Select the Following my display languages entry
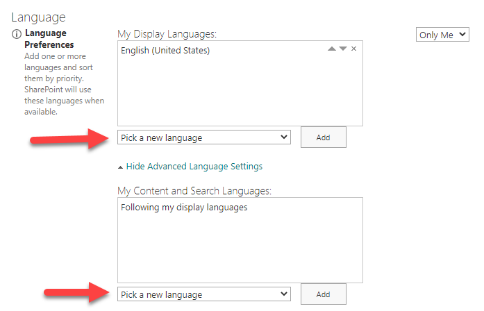This screenshot has height=311, width=484. [x=183, y=208]
